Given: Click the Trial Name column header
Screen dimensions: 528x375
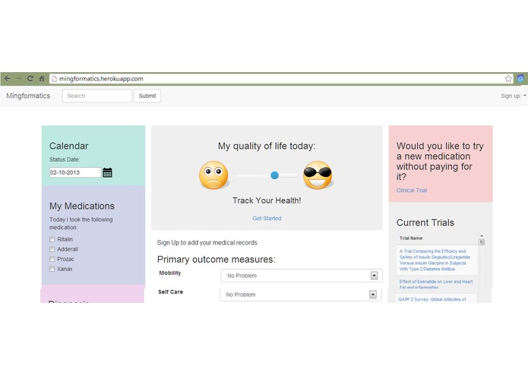Looking at the screenshot, I should click(x=411, y=238).
